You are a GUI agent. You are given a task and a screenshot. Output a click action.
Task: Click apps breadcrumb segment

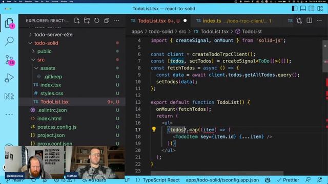click(137, 32)
